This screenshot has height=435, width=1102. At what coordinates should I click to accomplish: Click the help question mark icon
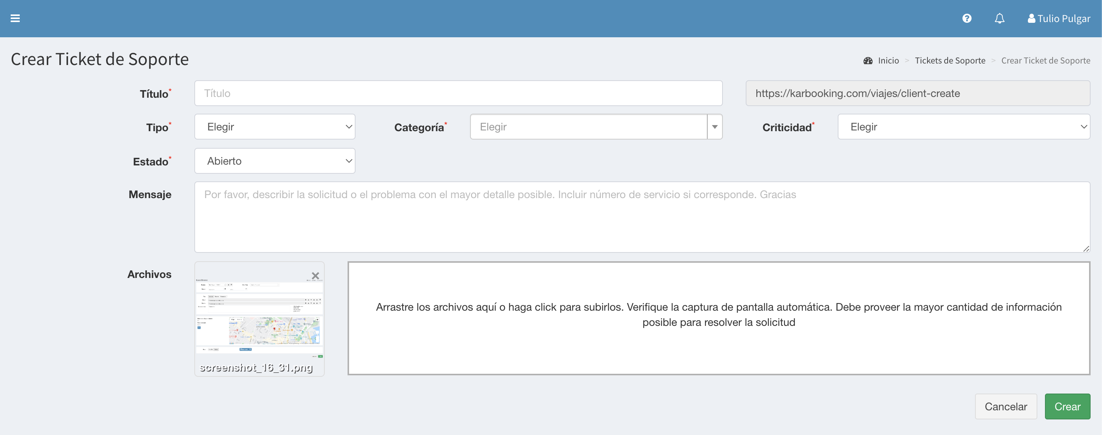click(x=967, y=18)
